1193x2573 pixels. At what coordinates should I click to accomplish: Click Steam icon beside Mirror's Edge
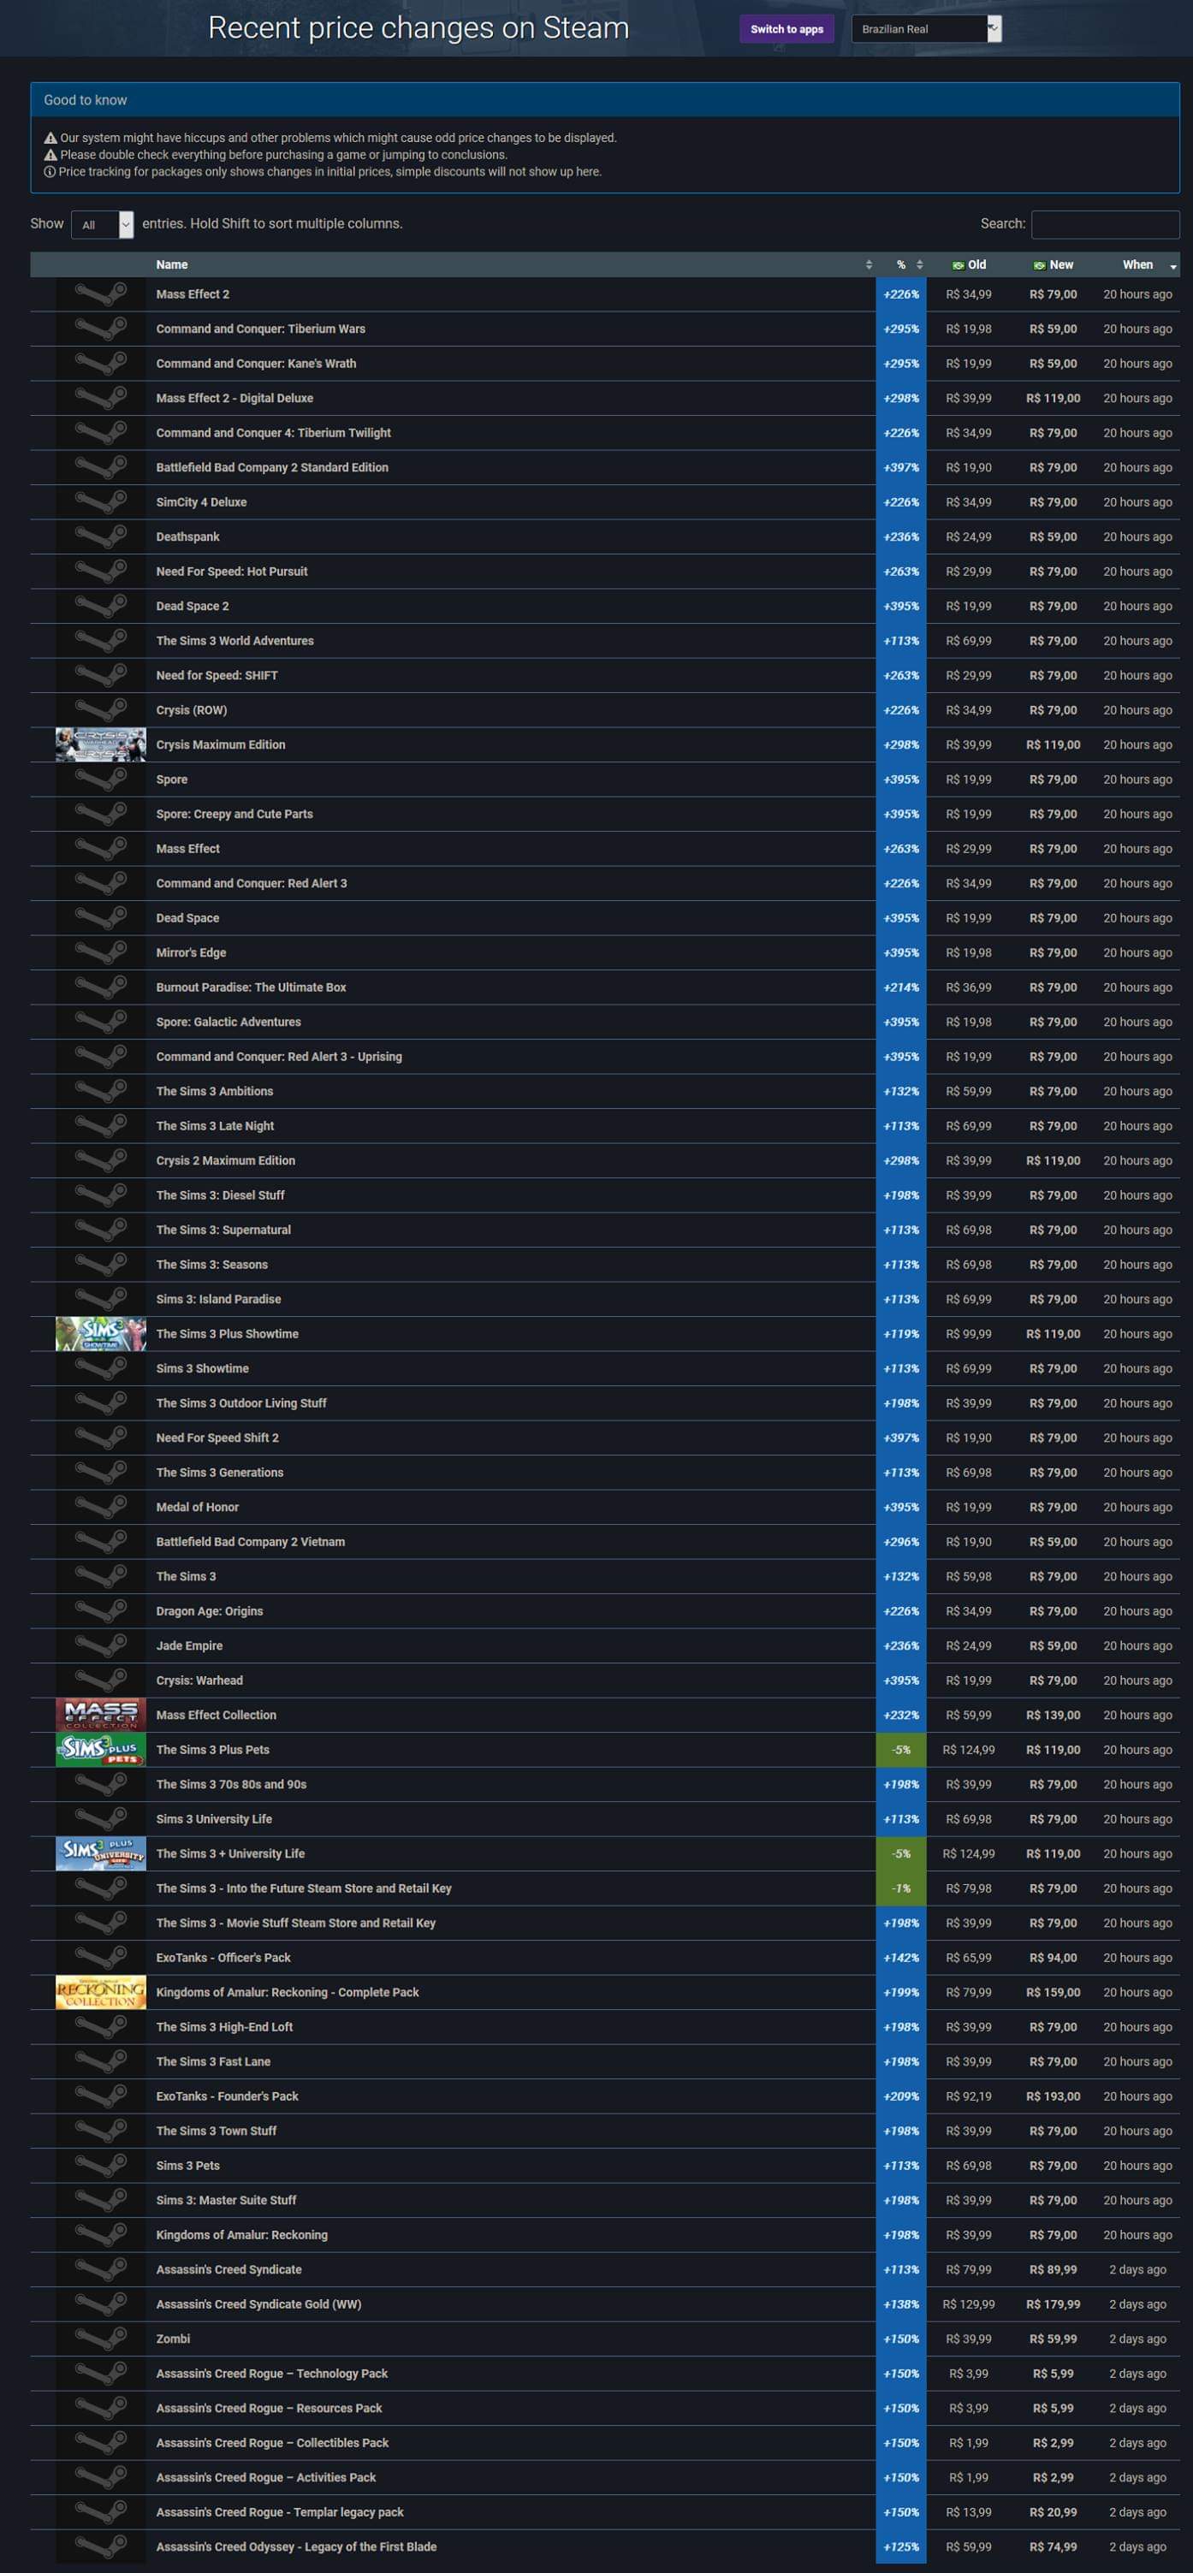pos(101,953)
